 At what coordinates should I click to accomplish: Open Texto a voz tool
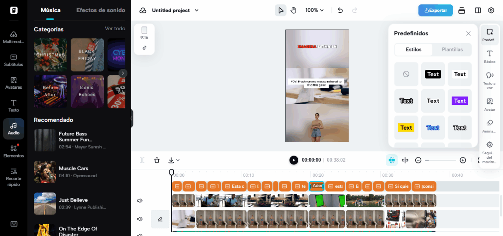click(x=490, y=80)
